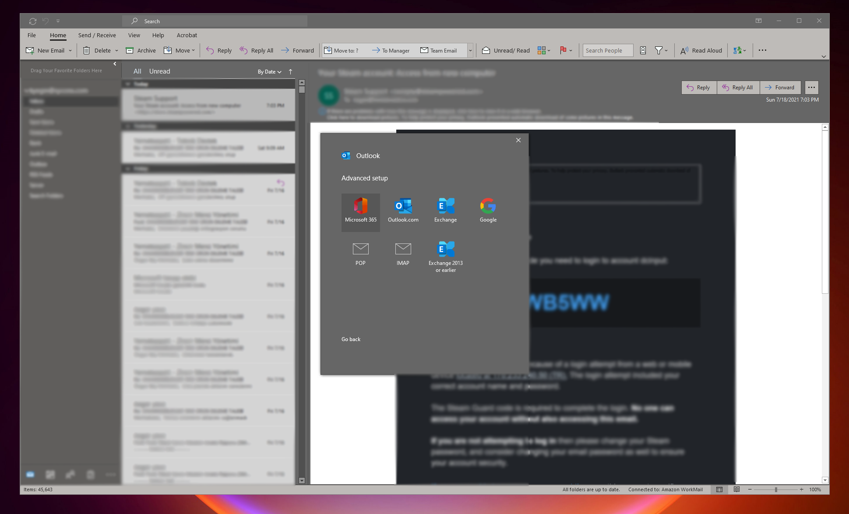Open reading pane more actions dots
This screenshot has height=514, width=849.
point(811,88)
